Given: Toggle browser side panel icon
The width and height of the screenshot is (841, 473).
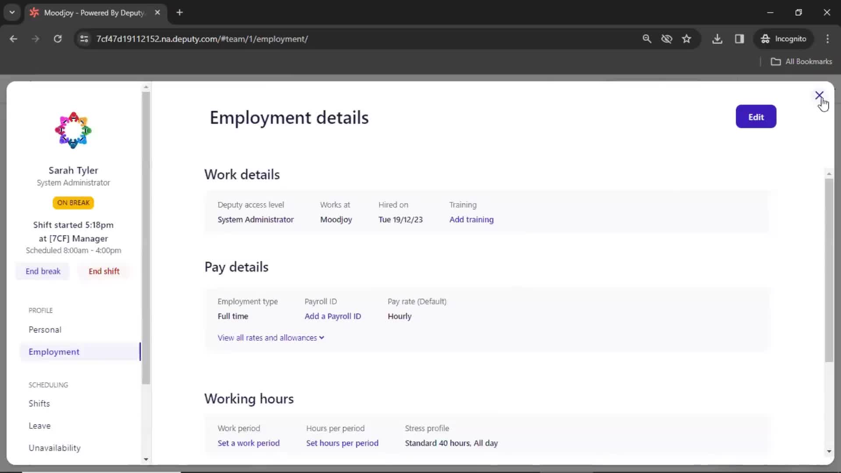Looking at the screenshot, I should point(739,39).
